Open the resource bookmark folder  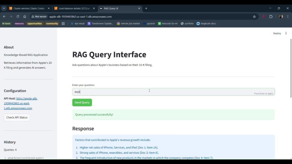point(19,24)
